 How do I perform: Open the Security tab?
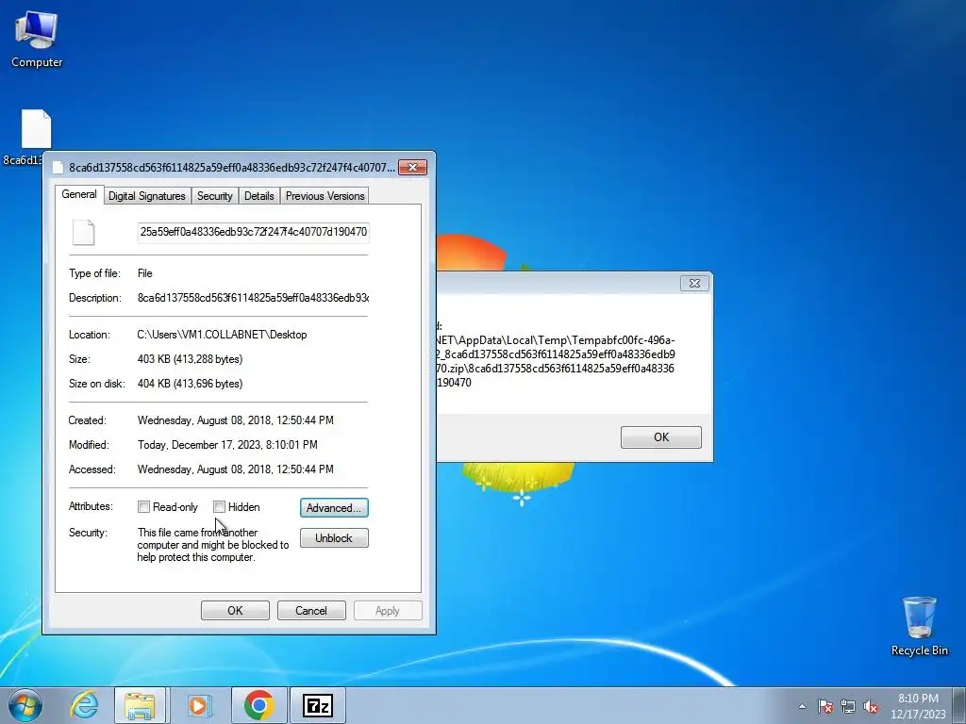(x=214, y=196)
